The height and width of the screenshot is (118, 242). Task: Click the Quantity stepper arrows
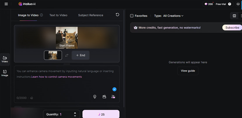75,114
